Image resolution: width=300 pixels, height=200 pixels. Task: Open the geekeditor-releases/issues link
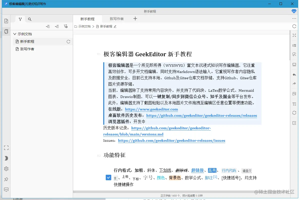click(171, 140)
